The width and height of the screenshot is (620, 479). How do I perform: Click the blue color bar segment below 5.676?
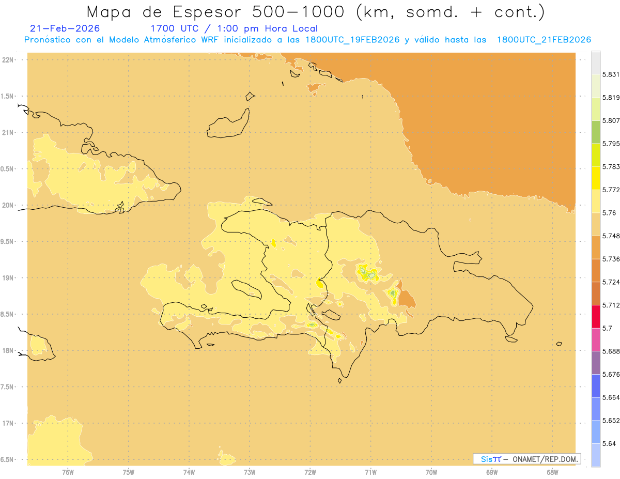click(596, 385)
